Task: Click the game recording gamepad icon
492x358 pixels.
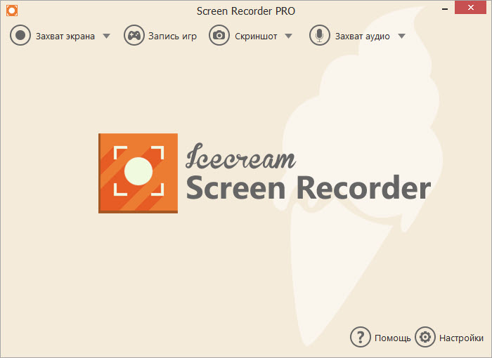Action: tap(134, 35)
